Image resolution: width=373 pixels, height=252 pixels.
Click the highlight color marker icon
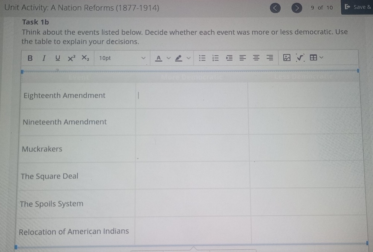(x=179, y=58)
